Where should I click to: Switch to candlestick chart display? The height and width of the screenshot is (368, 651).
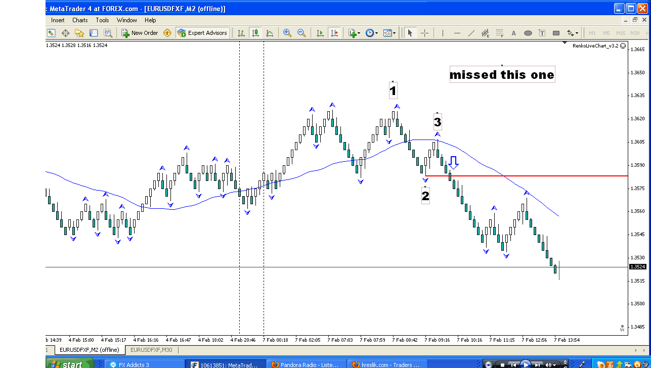[x=255, y=33]
